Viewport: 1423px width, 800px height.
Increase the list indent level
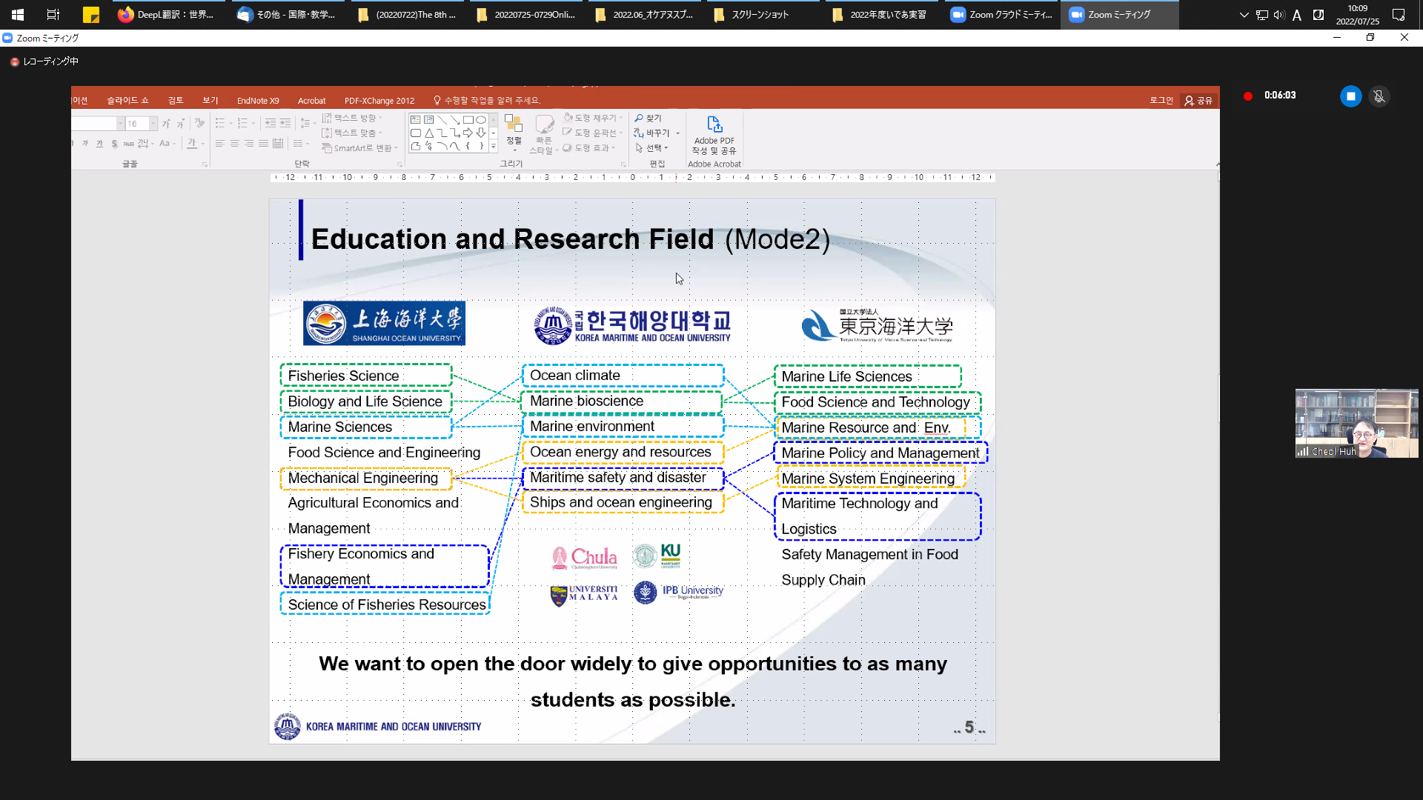[x=285, y=123]
